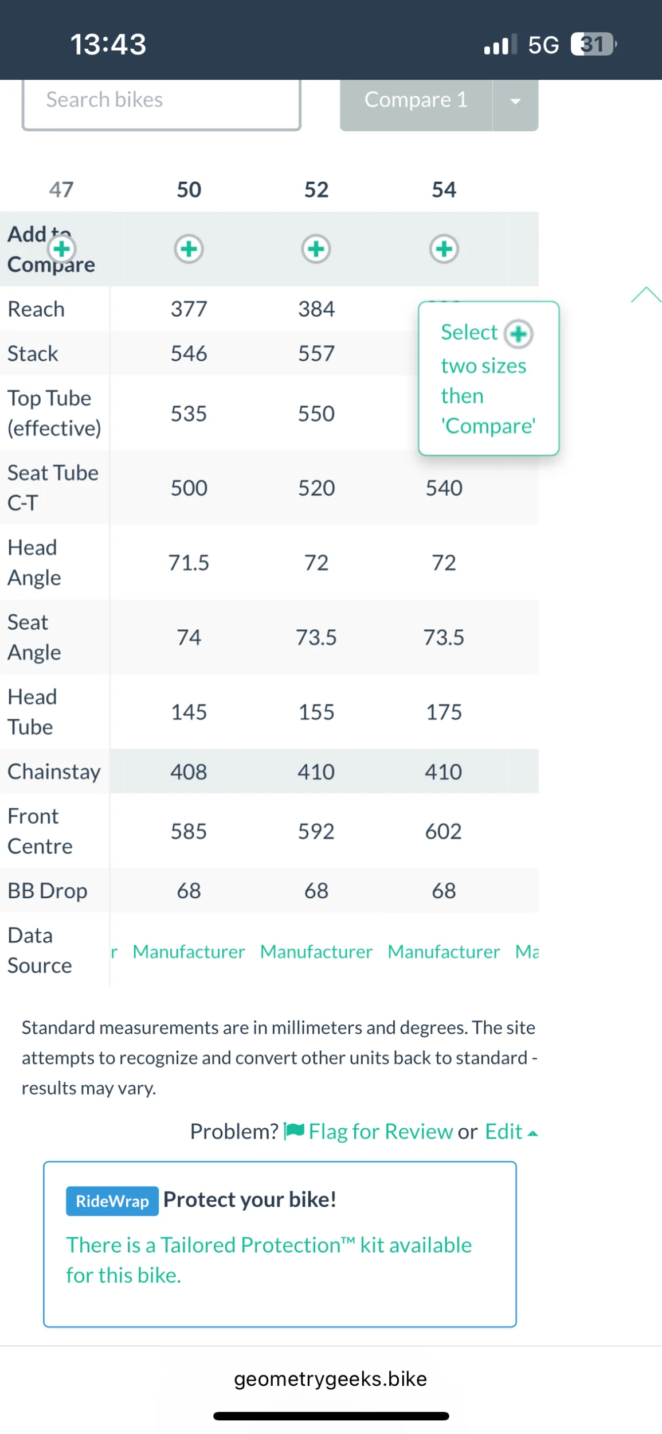Click the flag icon beside Flag for Review

click(x=295, y=1131)
